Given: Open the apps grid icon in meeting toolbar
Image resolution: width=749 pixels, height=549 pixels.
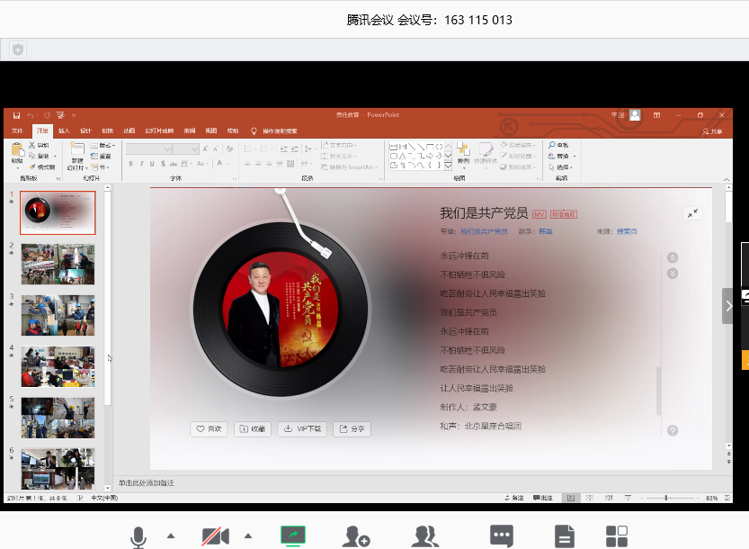Looking at the screenshot, I should 617,536.
